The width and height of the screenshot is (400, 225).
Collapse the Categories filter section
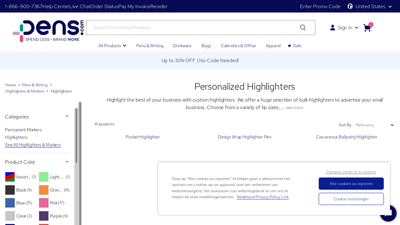(x=67, y=116)
